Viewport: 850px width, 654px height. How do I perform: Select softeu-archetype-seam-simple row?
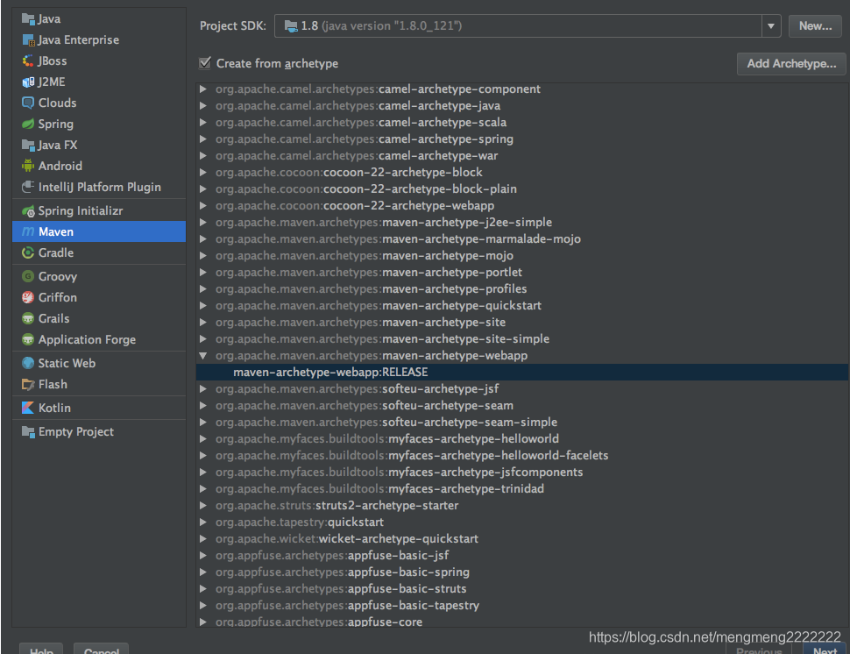coord(522,423)
